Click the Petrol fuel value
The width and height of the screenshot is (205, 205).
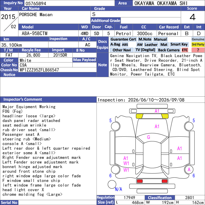pos(124,34)
